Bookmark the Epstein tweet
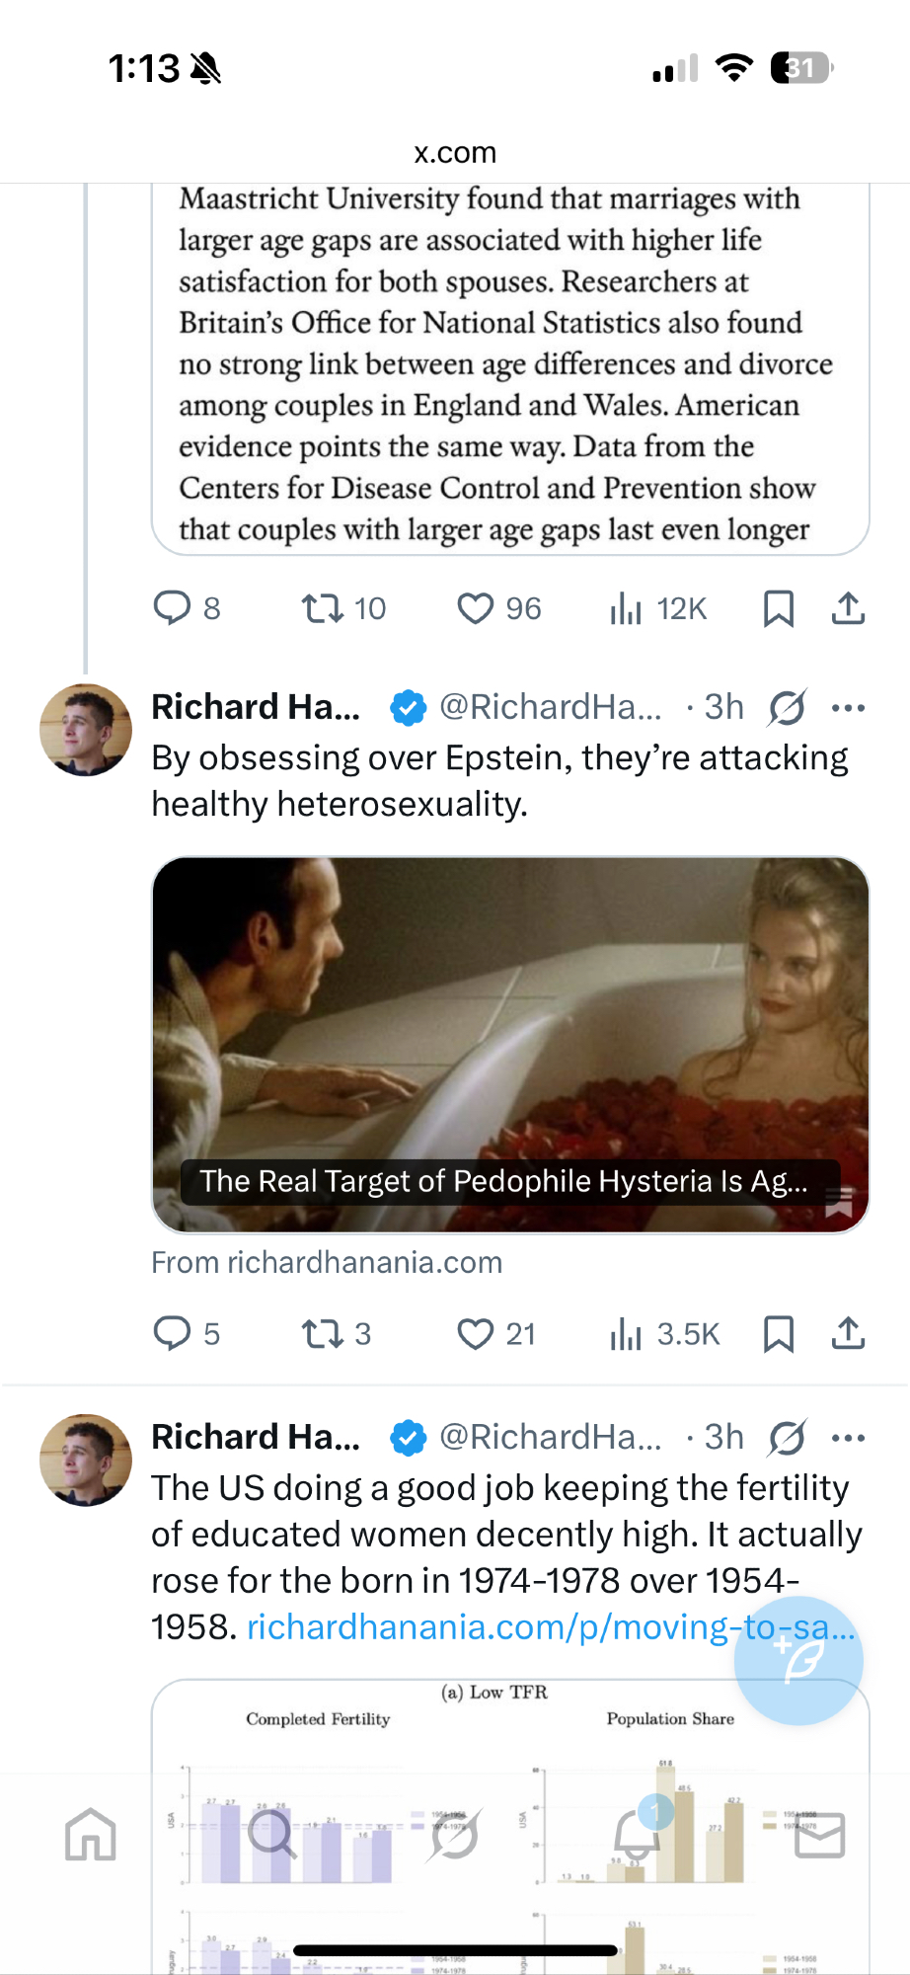The height and width of the screenshot is (1975, 910). point(778,1333)
